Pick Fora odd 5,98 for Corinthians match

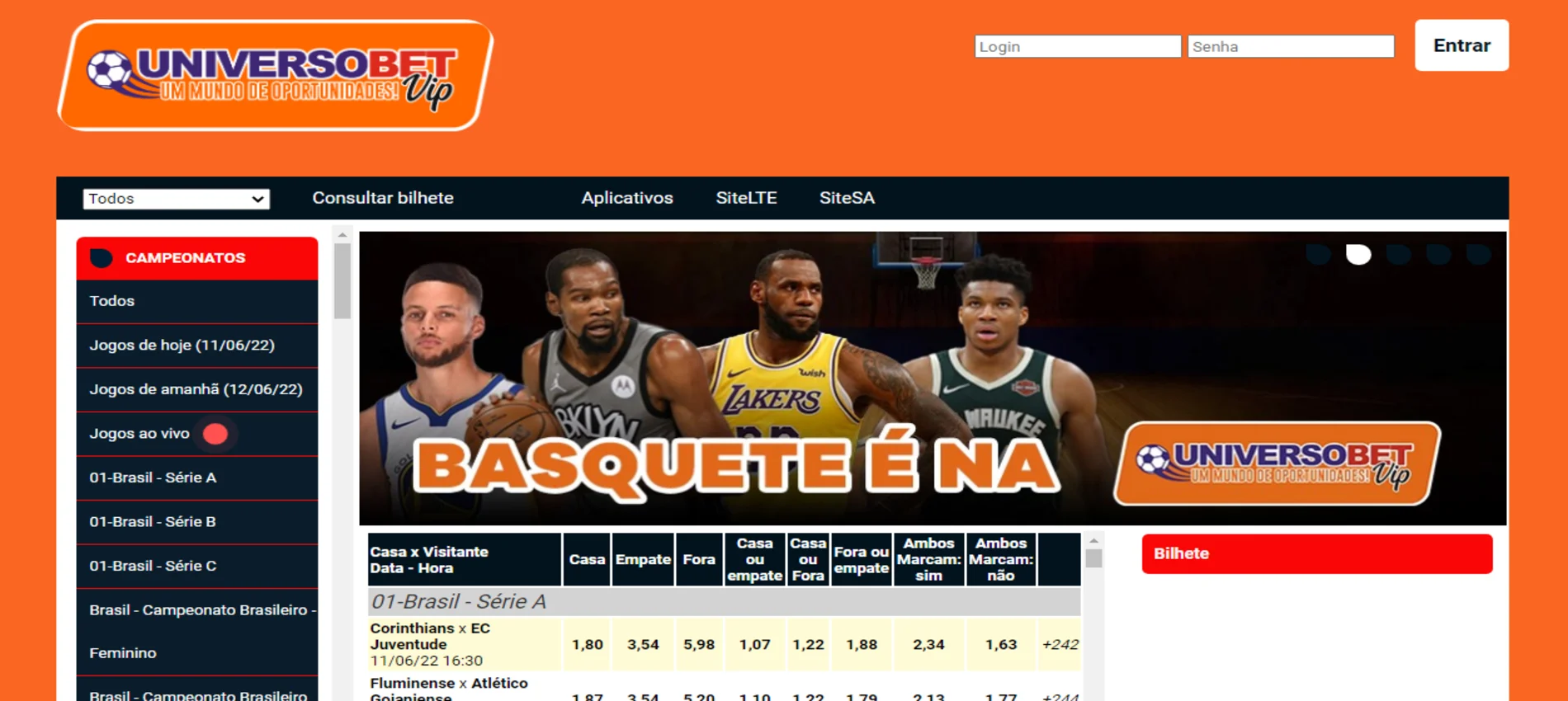tap(699, 645)
